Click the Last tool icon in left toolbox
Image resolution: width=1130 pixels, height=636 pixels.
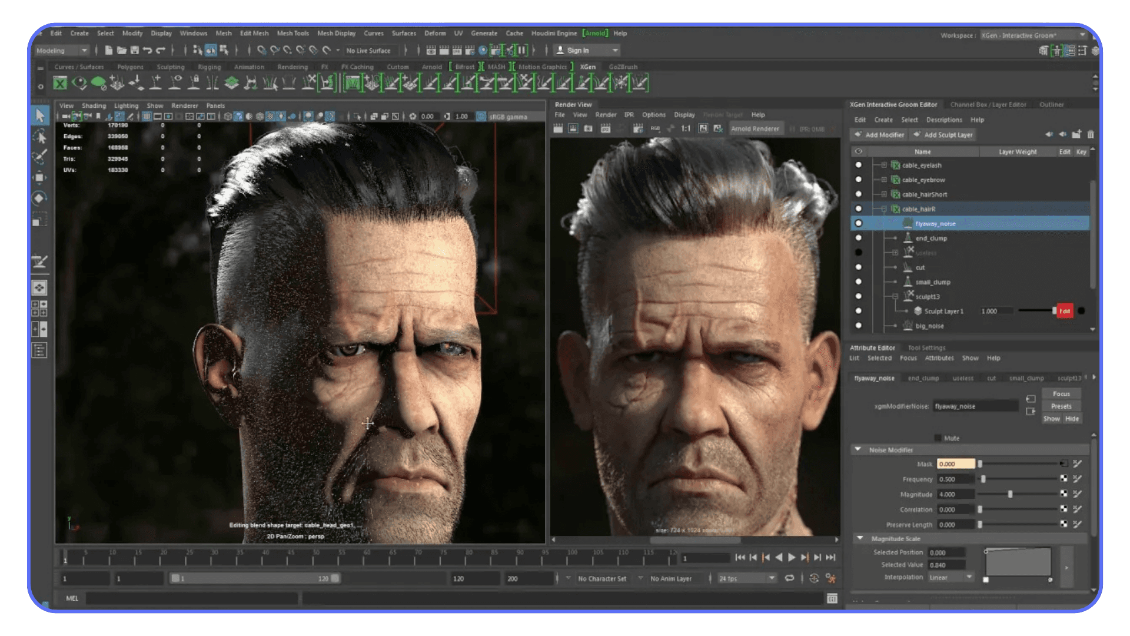(x=39, y=261)
